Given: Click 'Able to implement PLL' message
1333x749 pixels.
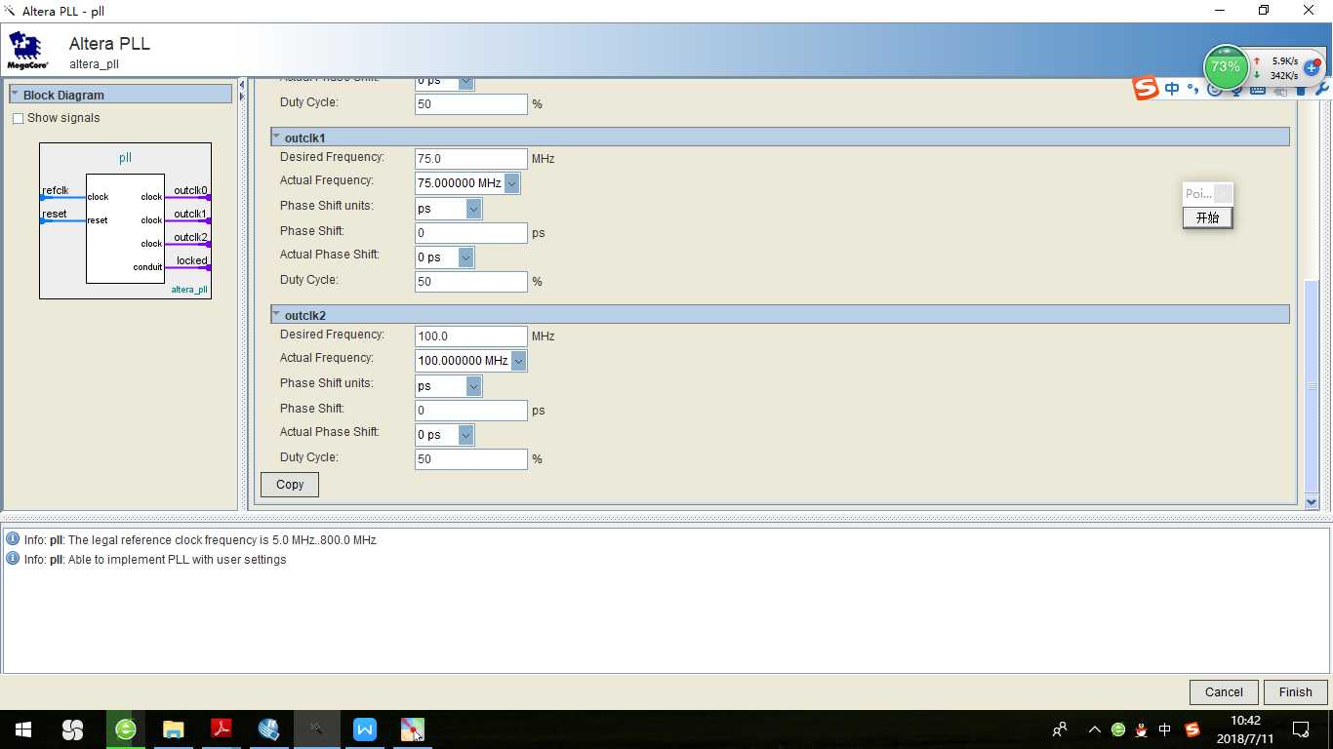Looking at the screenshot, I should (155, 560).
